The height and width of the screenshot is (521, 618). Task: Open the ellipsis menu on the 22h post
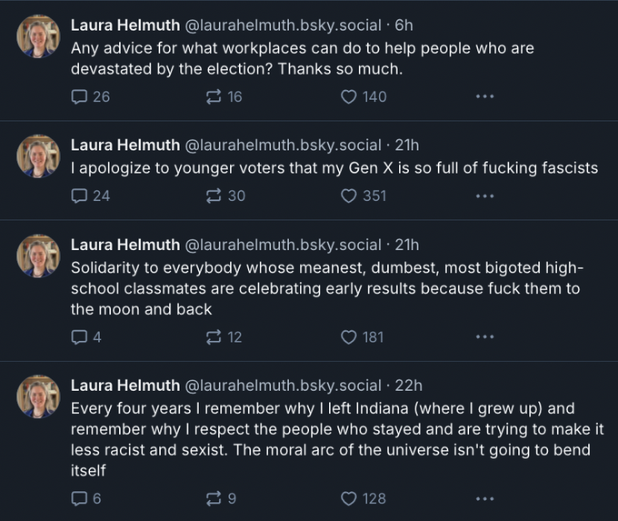pyautogui.click(x=484, y=499)
